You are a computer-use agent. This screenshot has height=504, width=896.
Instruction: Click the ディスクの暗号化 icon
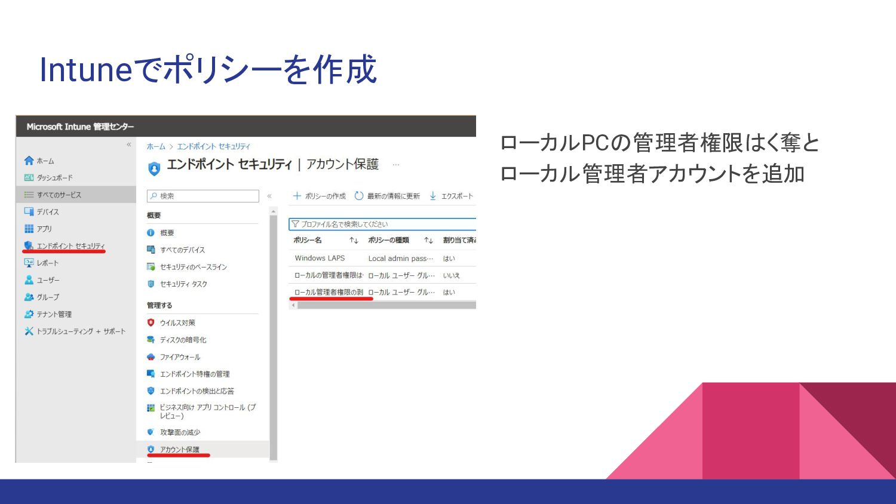point(151,340)
